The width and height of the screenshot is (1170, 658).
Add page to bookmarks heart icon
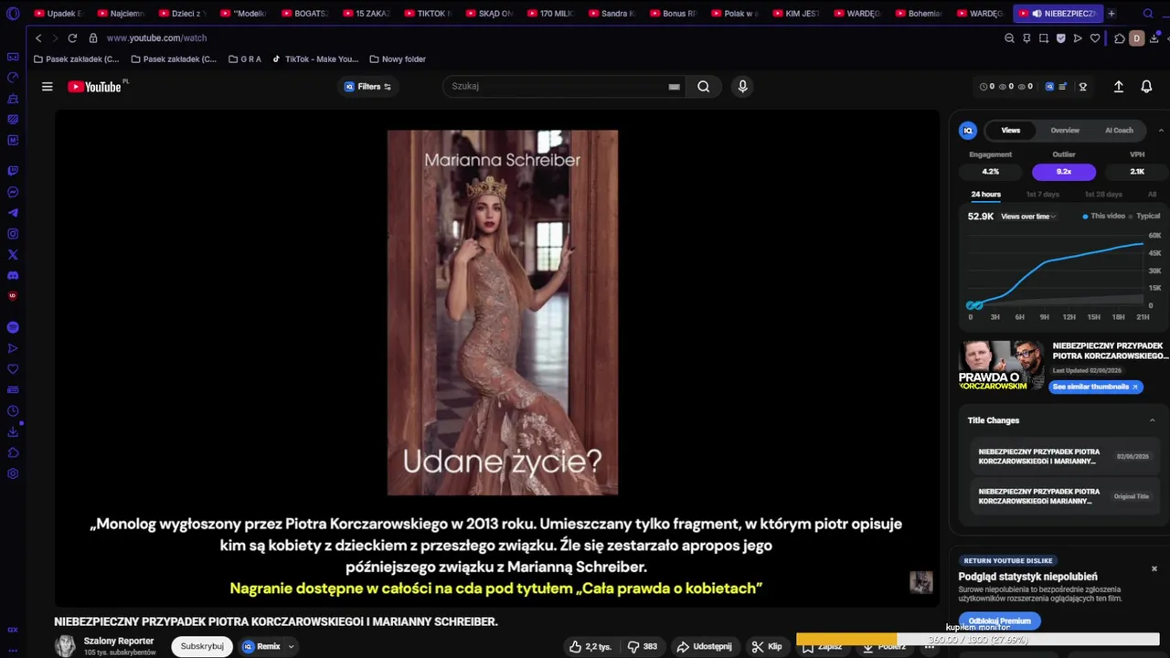[1095, 38]
